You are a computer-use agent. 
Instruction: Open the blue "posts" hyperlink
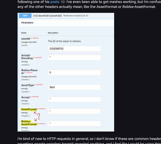55,2
